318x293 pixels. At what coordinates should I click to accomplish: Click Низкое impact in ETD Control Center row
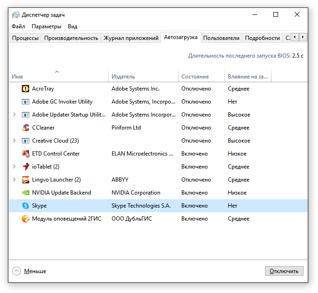point(237,154)
